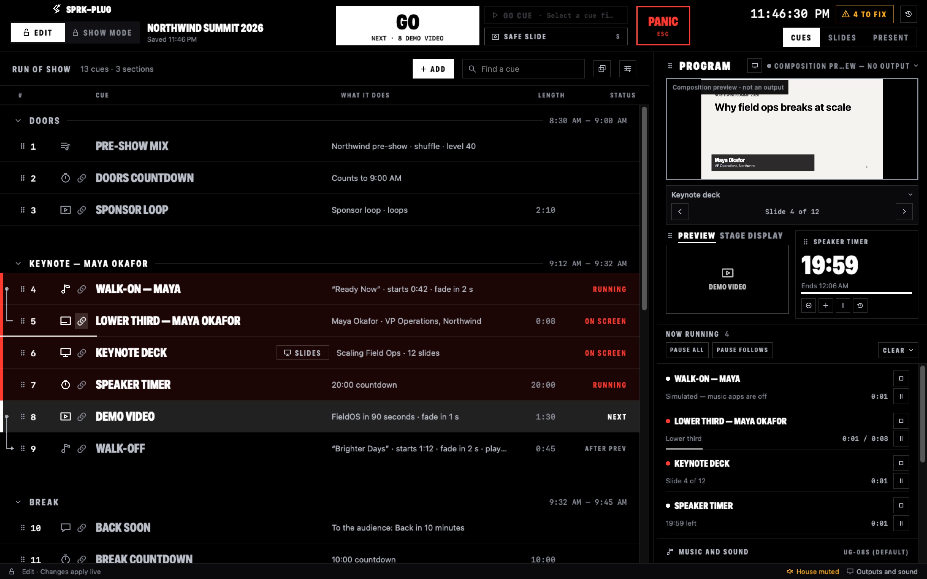Click the collapse-all cues icon next to search
Screen dimensions: 927x579
[602, 69]
